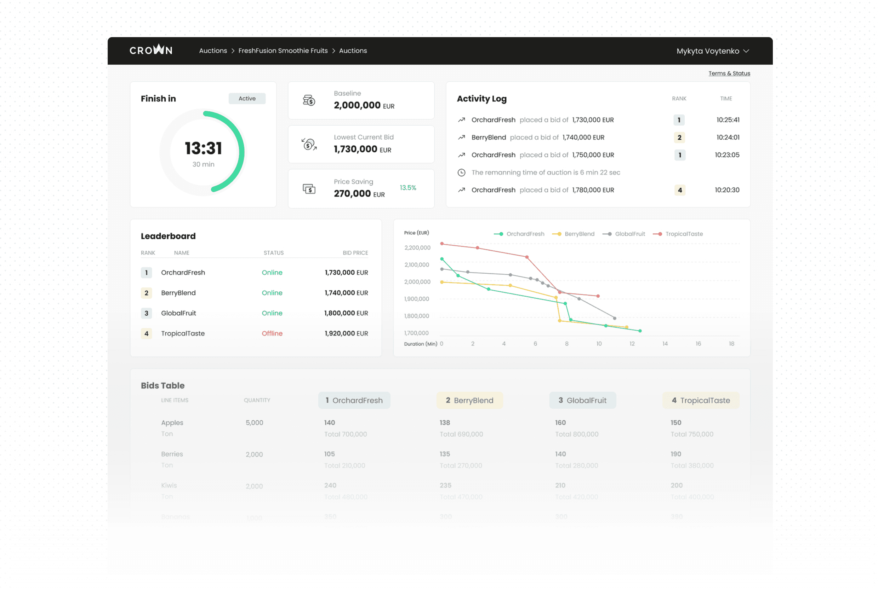Click the Crown logo
The width and height of the screenshot is (878, 589).
pyautogui.click(x=151, y=50)
